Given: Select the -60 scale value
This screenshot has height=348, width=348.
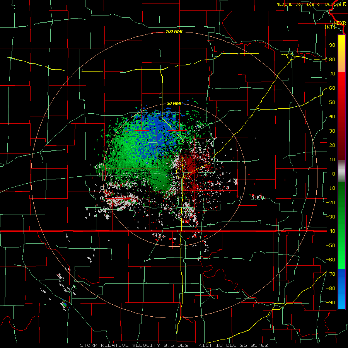Looking at the screenshot, I should tap(331, 260).
